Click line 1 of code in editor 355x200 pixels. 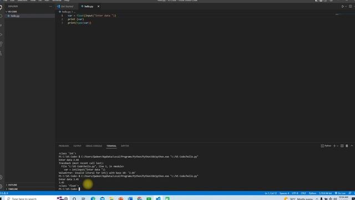pos(92,16)
